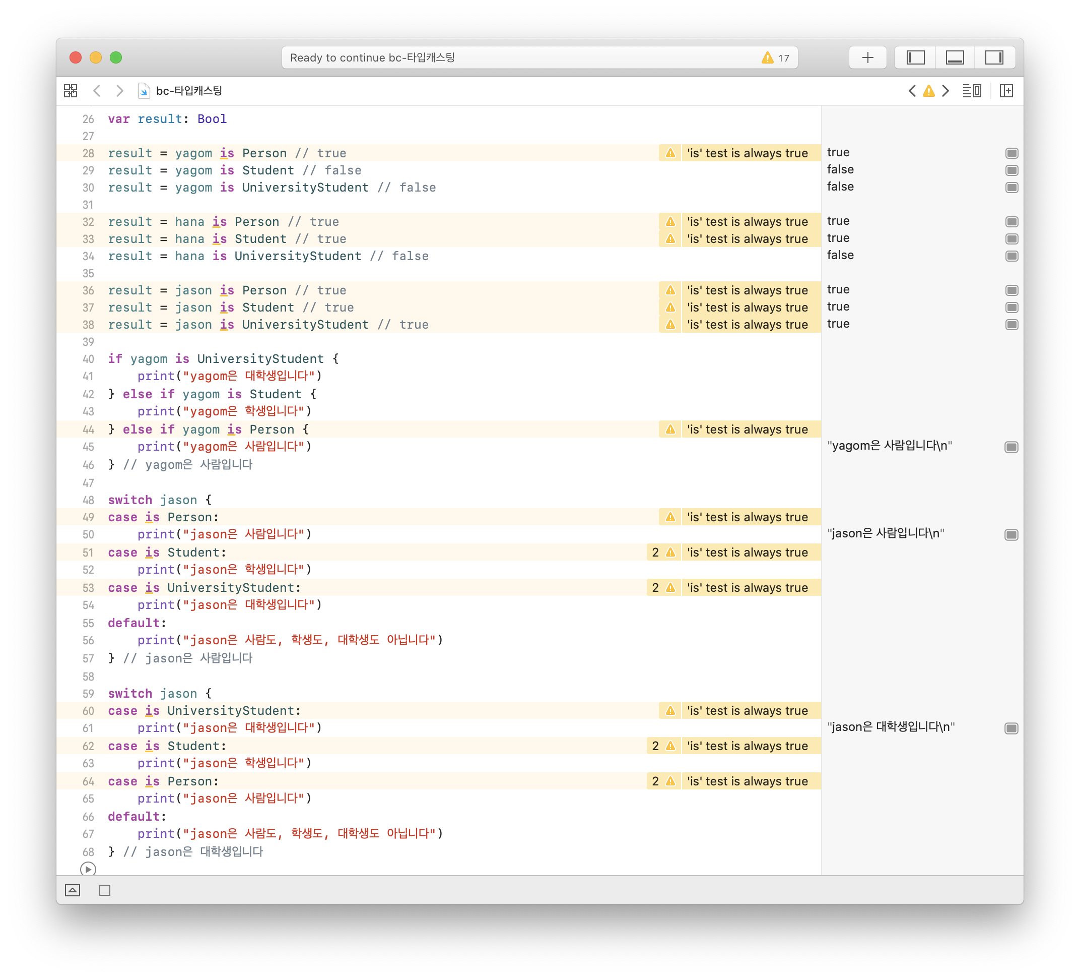Screen dimensions: 1080x979
Task: Run playground from line 69 play button
Action: click(x=88, y=868)
